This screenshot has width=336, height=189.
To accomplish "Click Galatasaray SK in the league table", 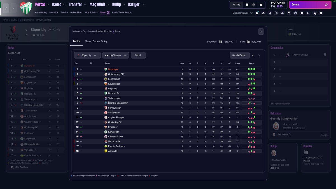I will (116, 74).
